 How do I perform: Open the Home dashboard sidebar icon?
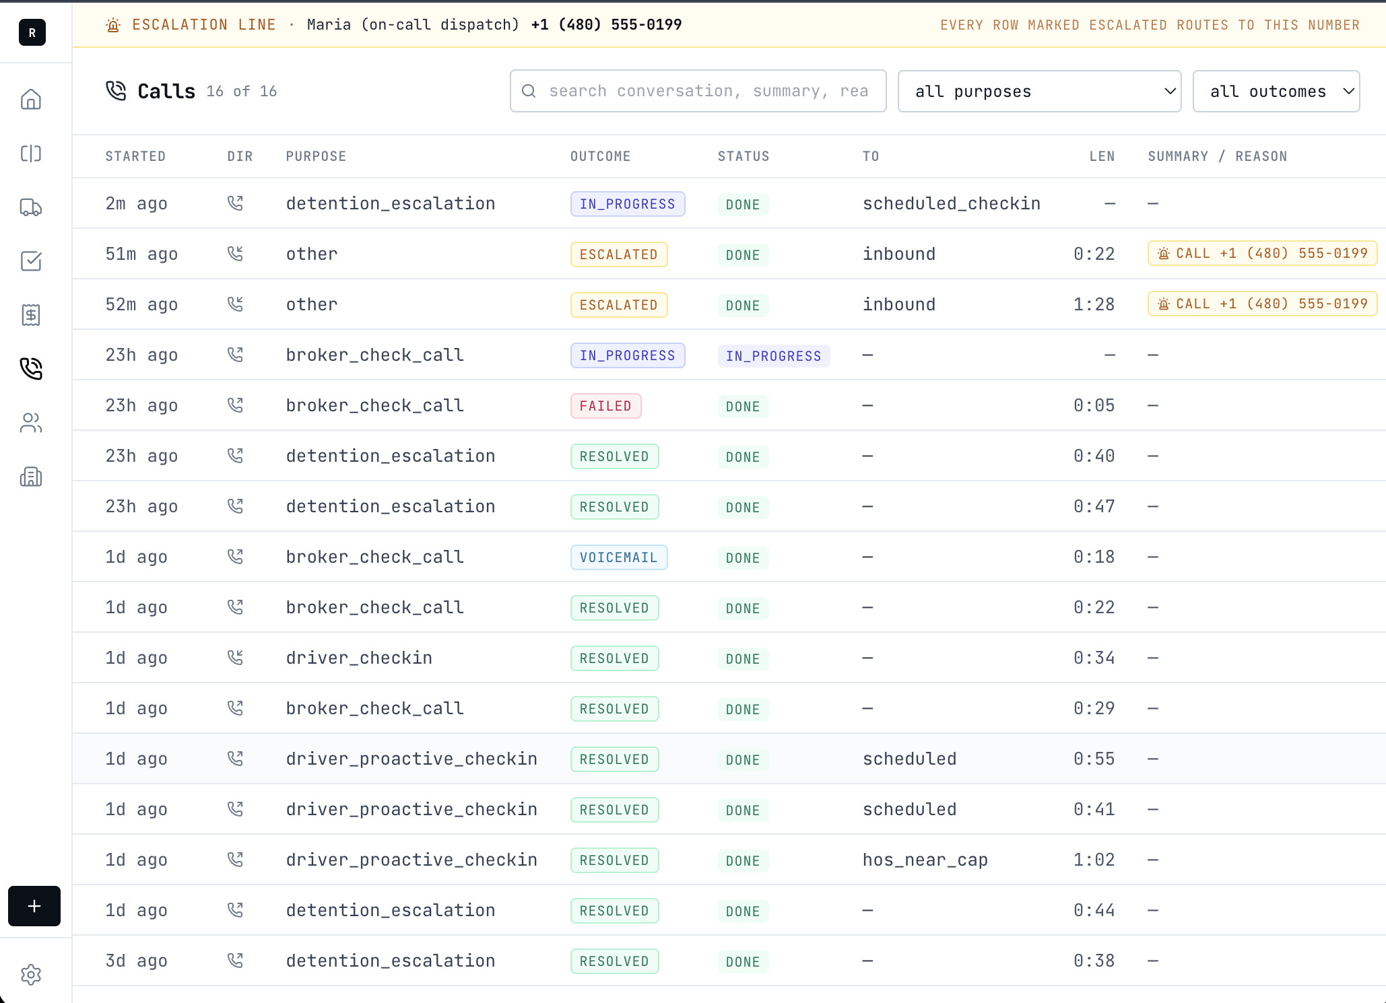(x=31, y=100)
